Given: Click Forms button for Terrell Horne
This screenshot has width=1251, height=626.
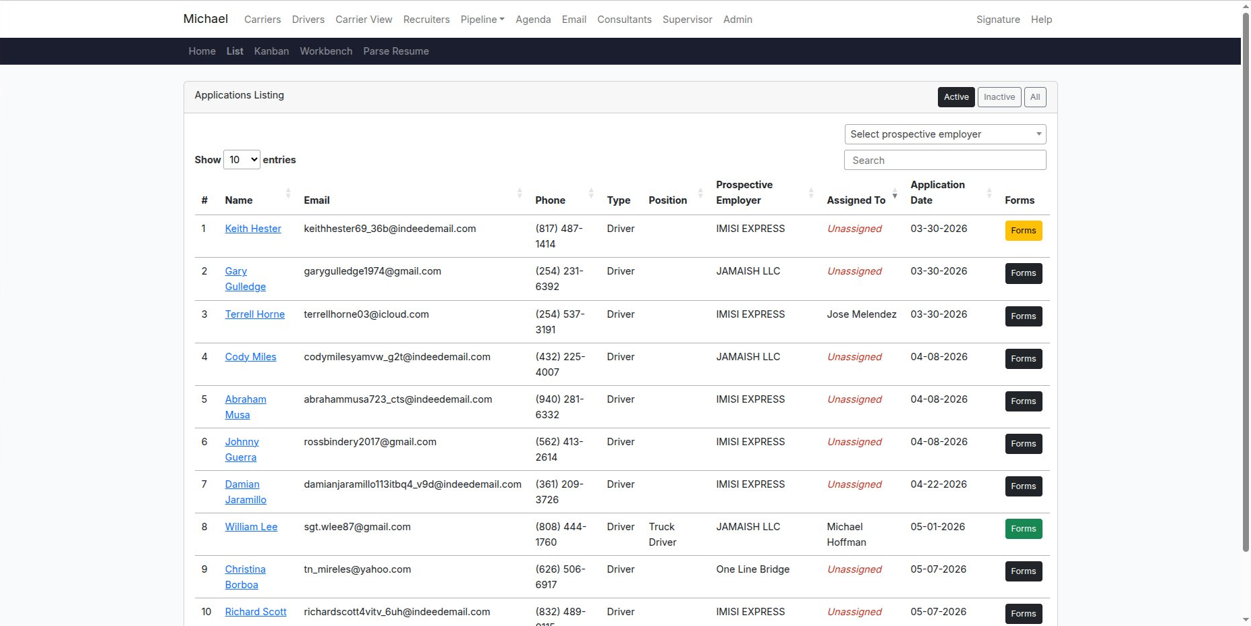Looking at the screenshot, I should tap(1024, 316).
